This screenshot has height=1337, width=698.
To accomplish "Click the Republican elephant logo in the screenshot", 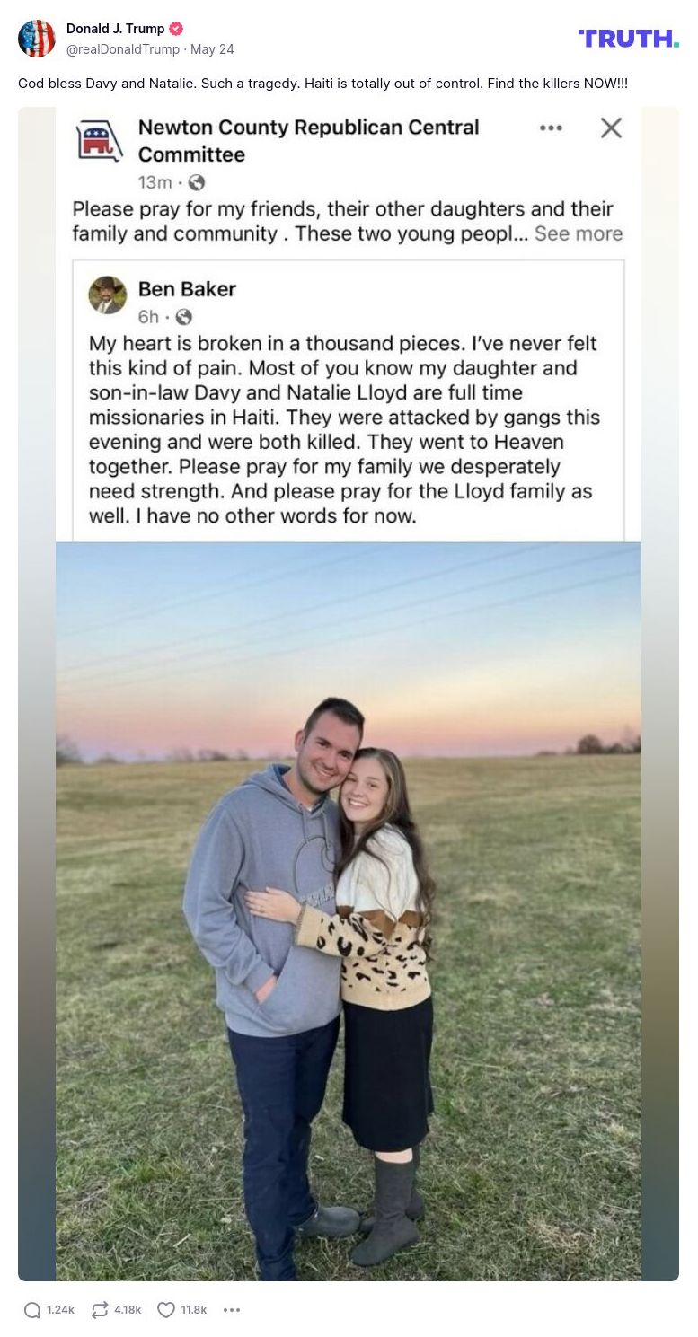I will pos(100,141).
